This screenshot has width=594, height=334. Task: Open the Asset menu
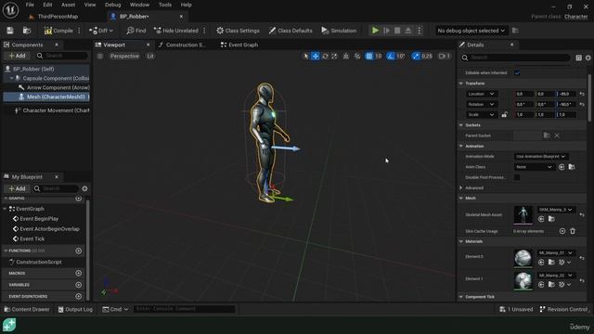(68, 5)
